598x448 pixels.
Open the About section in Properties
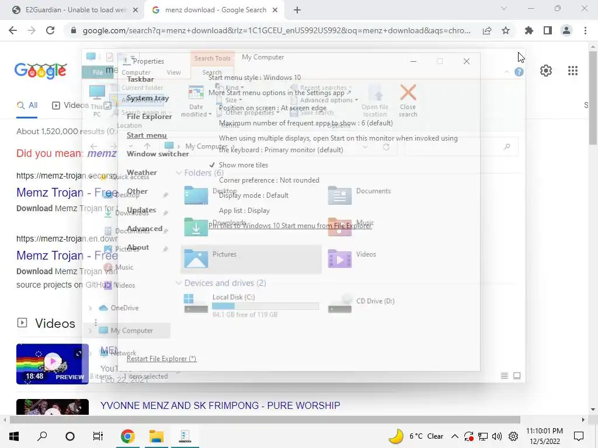tap(138, 247)
